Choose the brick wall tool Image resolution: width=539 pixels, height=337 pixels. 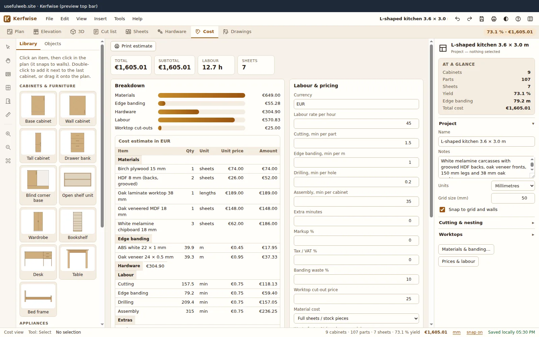[8, 74]
